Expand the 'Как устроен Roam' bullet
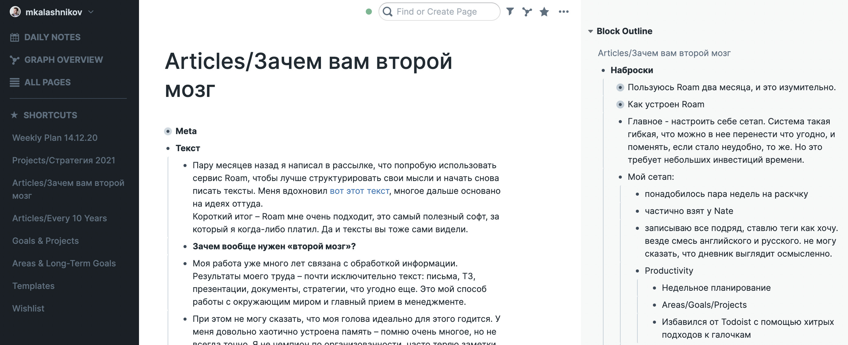The width and height of the screenshot is (848, 345). tap(620, 105)
